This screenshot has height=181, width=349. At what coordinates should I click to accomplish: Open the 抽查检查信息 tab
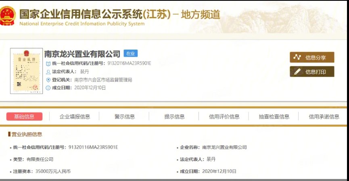[x=274, y=117]
